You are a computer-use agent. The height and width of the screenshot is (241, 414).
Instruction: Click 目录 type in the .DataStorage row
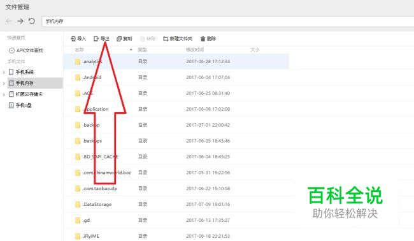point(143,204)
